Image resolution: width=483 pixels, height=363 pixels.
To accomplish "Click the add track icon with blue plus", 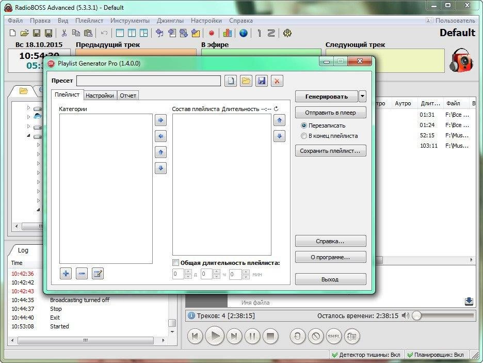I will pyautogui.click(x=159, y=33).
